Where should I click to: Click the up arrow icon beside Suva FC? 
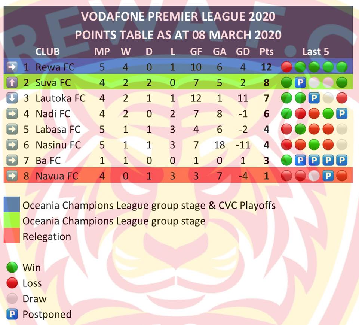(12, 83)
